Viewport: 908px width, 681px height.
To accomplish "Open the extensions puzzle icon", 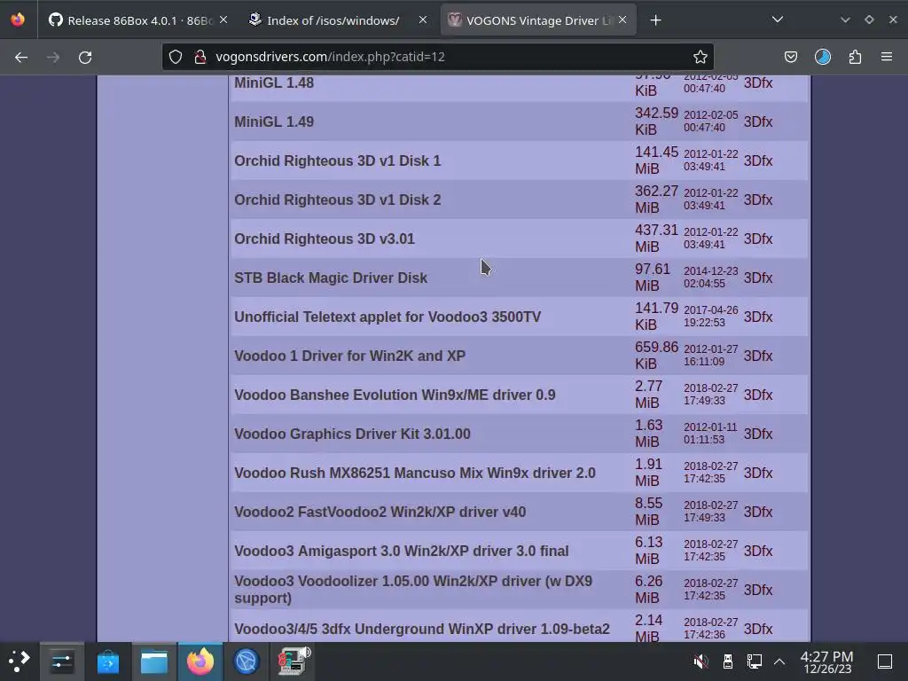I will (x=855, y=57).
